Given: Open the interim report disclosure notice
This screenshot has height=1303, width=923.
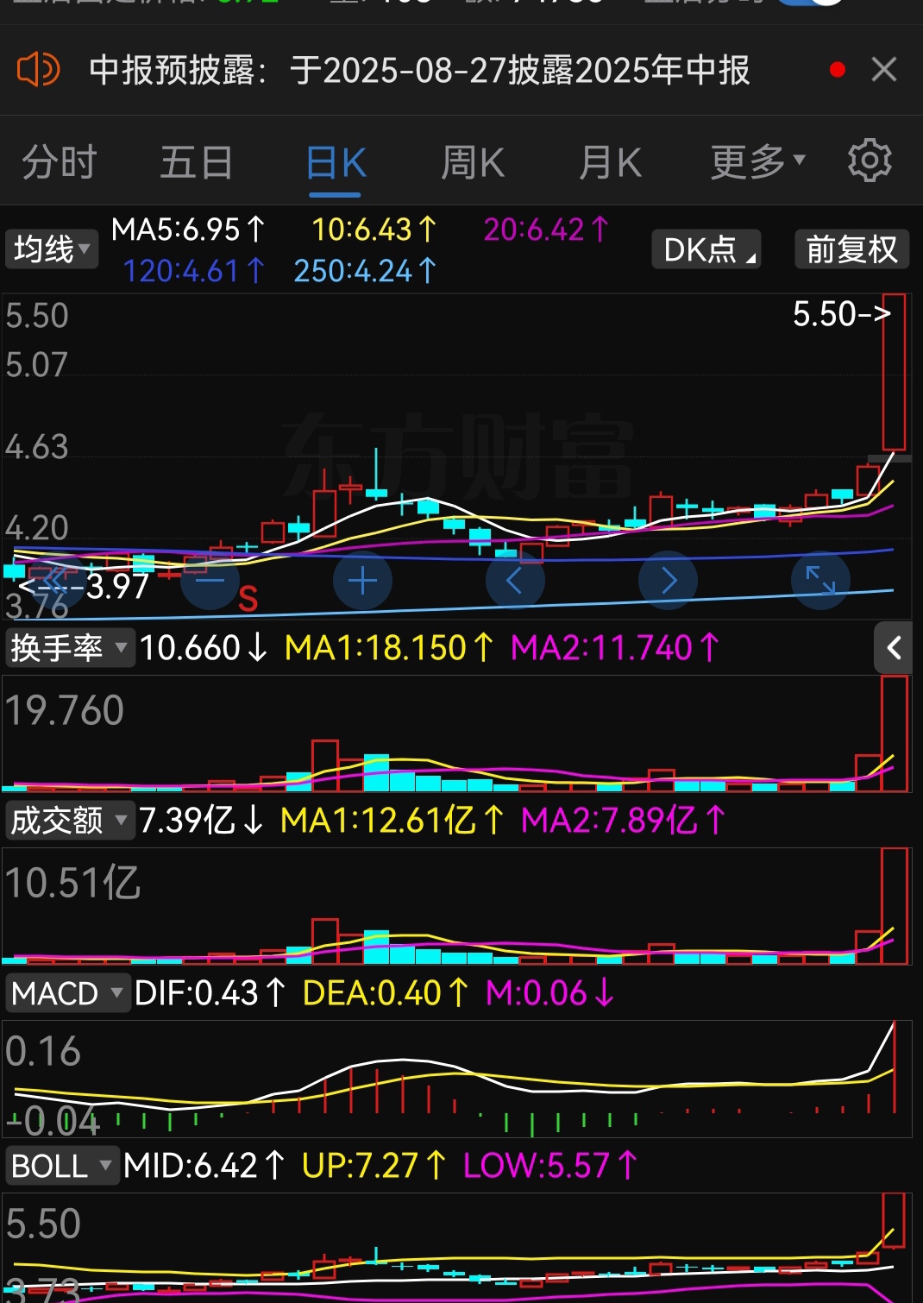Looking at the screenshot, I should (419, 70).
